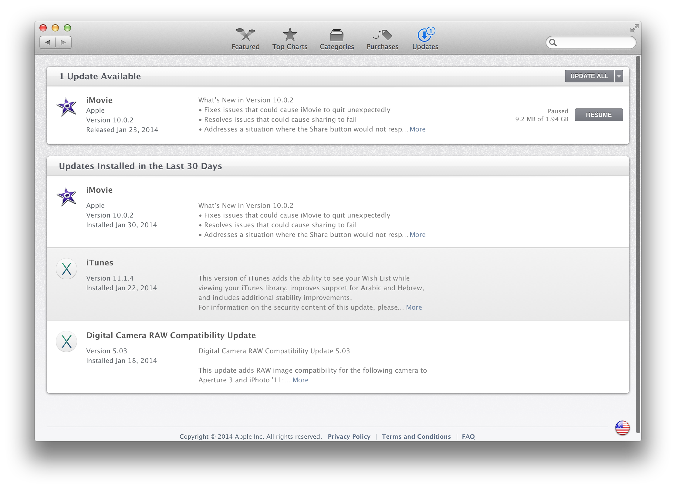
Task: Click 'Released Jan 23, 2014' text
Action: (x=122, y=130)
